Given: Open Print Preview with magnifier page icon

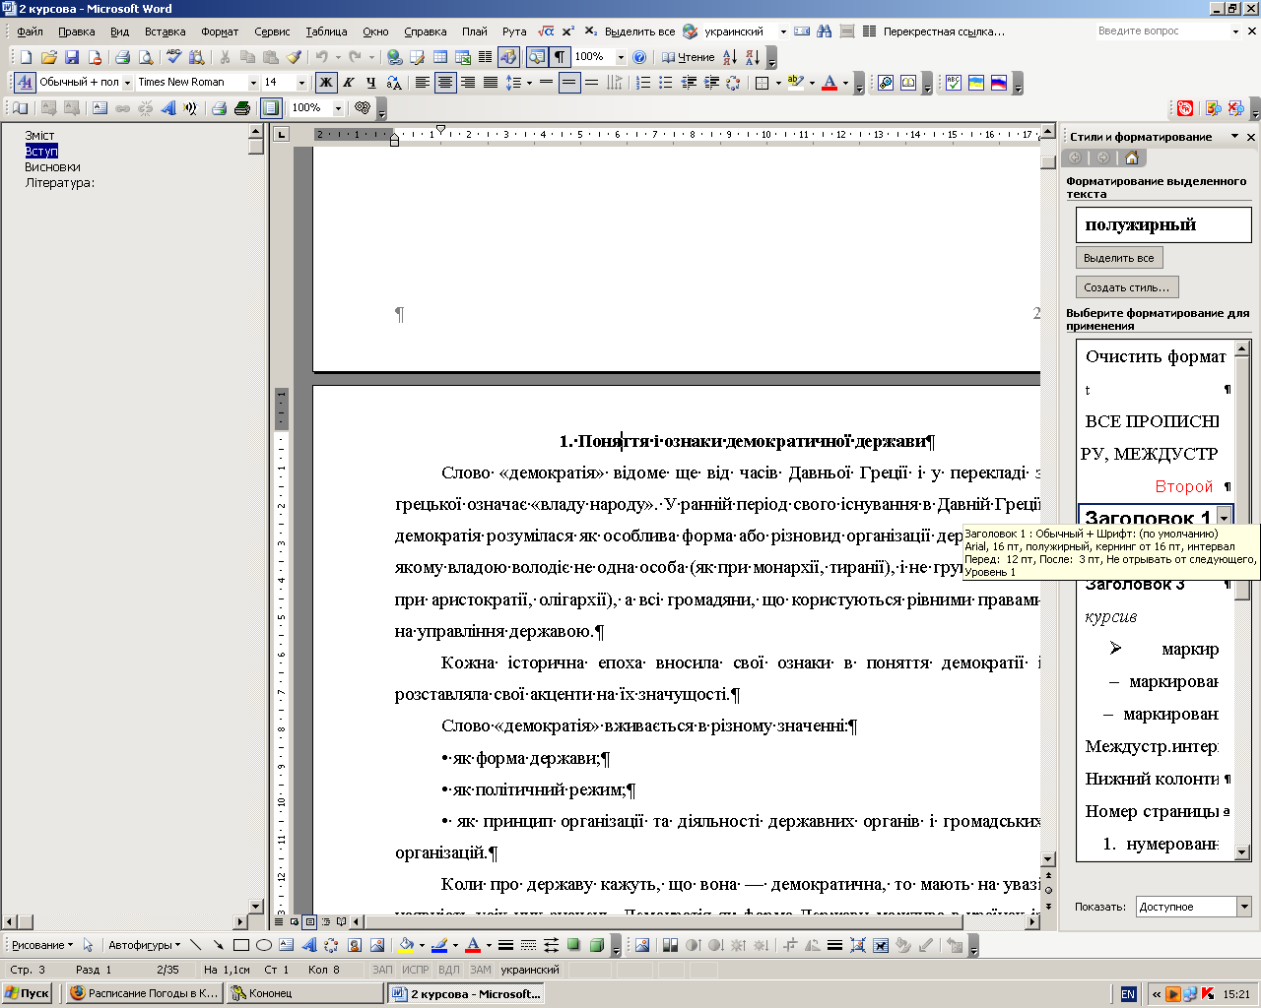Looking at the screenshot, I should (146, 57).
